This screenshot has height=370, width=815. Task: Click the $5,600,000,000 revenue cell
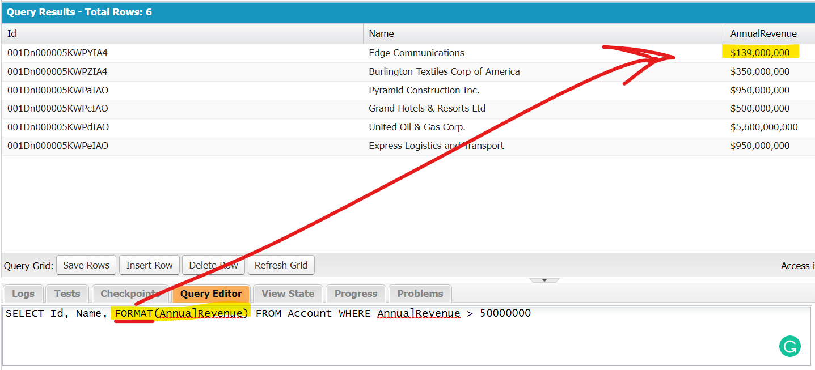click(x=763, y=127)
